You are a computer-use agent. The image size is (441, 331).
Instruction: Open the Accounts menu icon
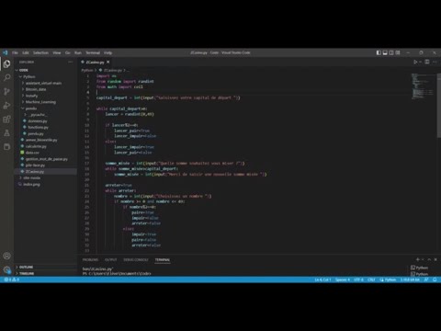6,256
